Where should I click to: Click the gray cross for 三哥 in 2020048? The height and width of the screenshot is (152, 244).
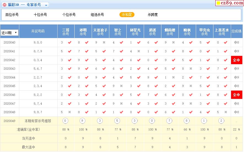click(69, 112)
